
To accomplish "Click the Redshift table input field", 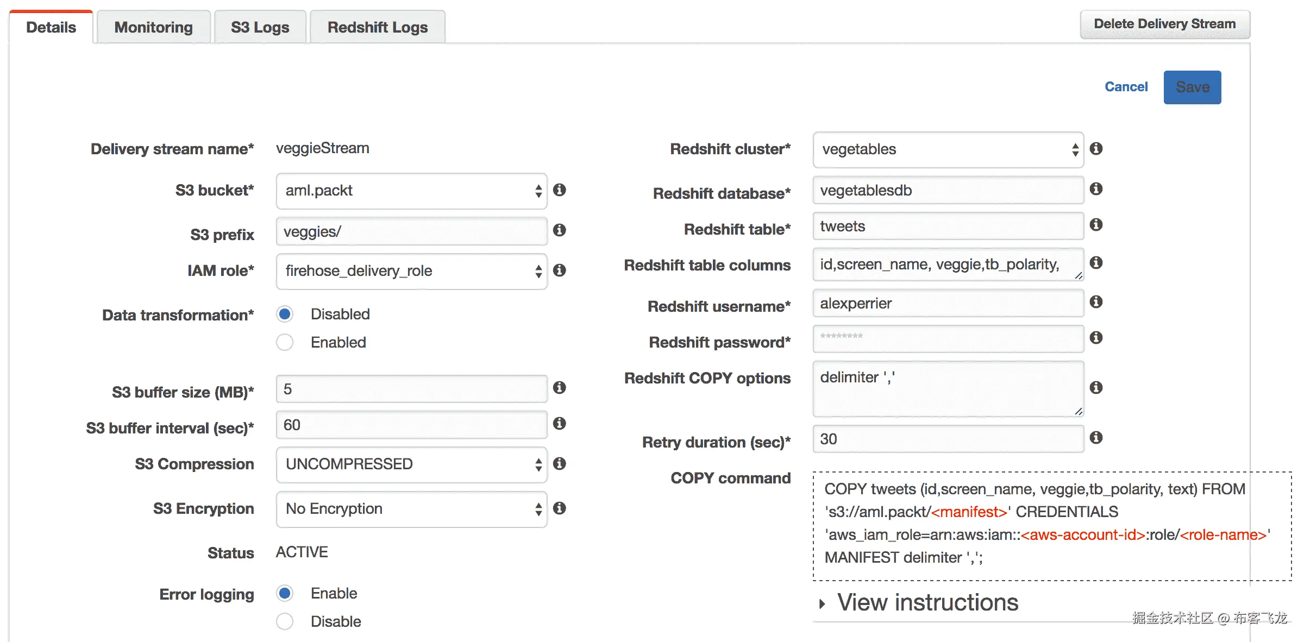I will pos(948,226).
